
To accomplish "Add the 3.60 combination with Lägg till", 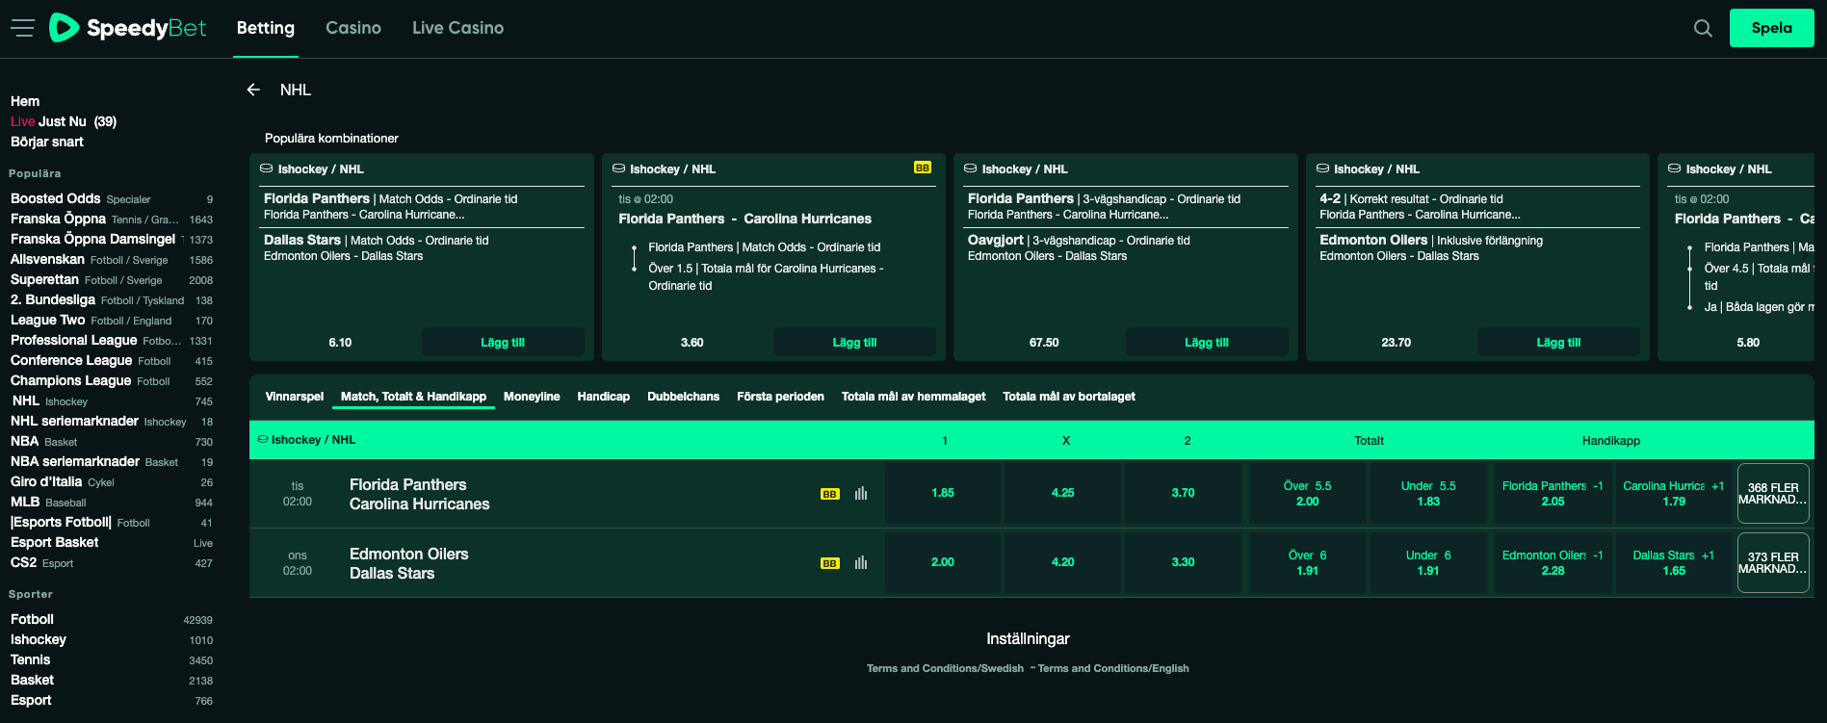I will 854,342.
